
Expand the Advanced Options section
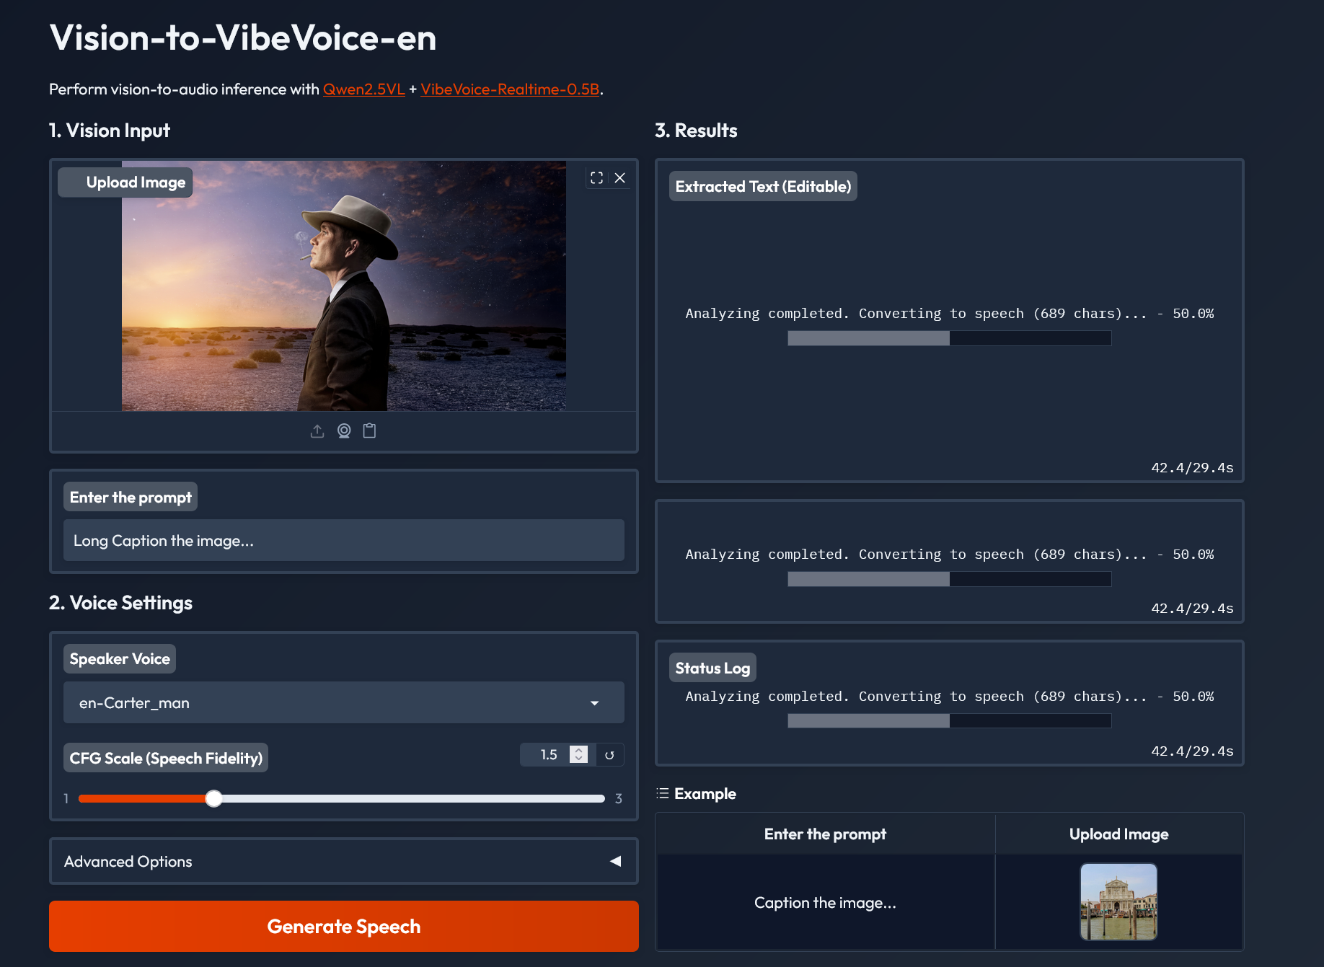(343, 861)
